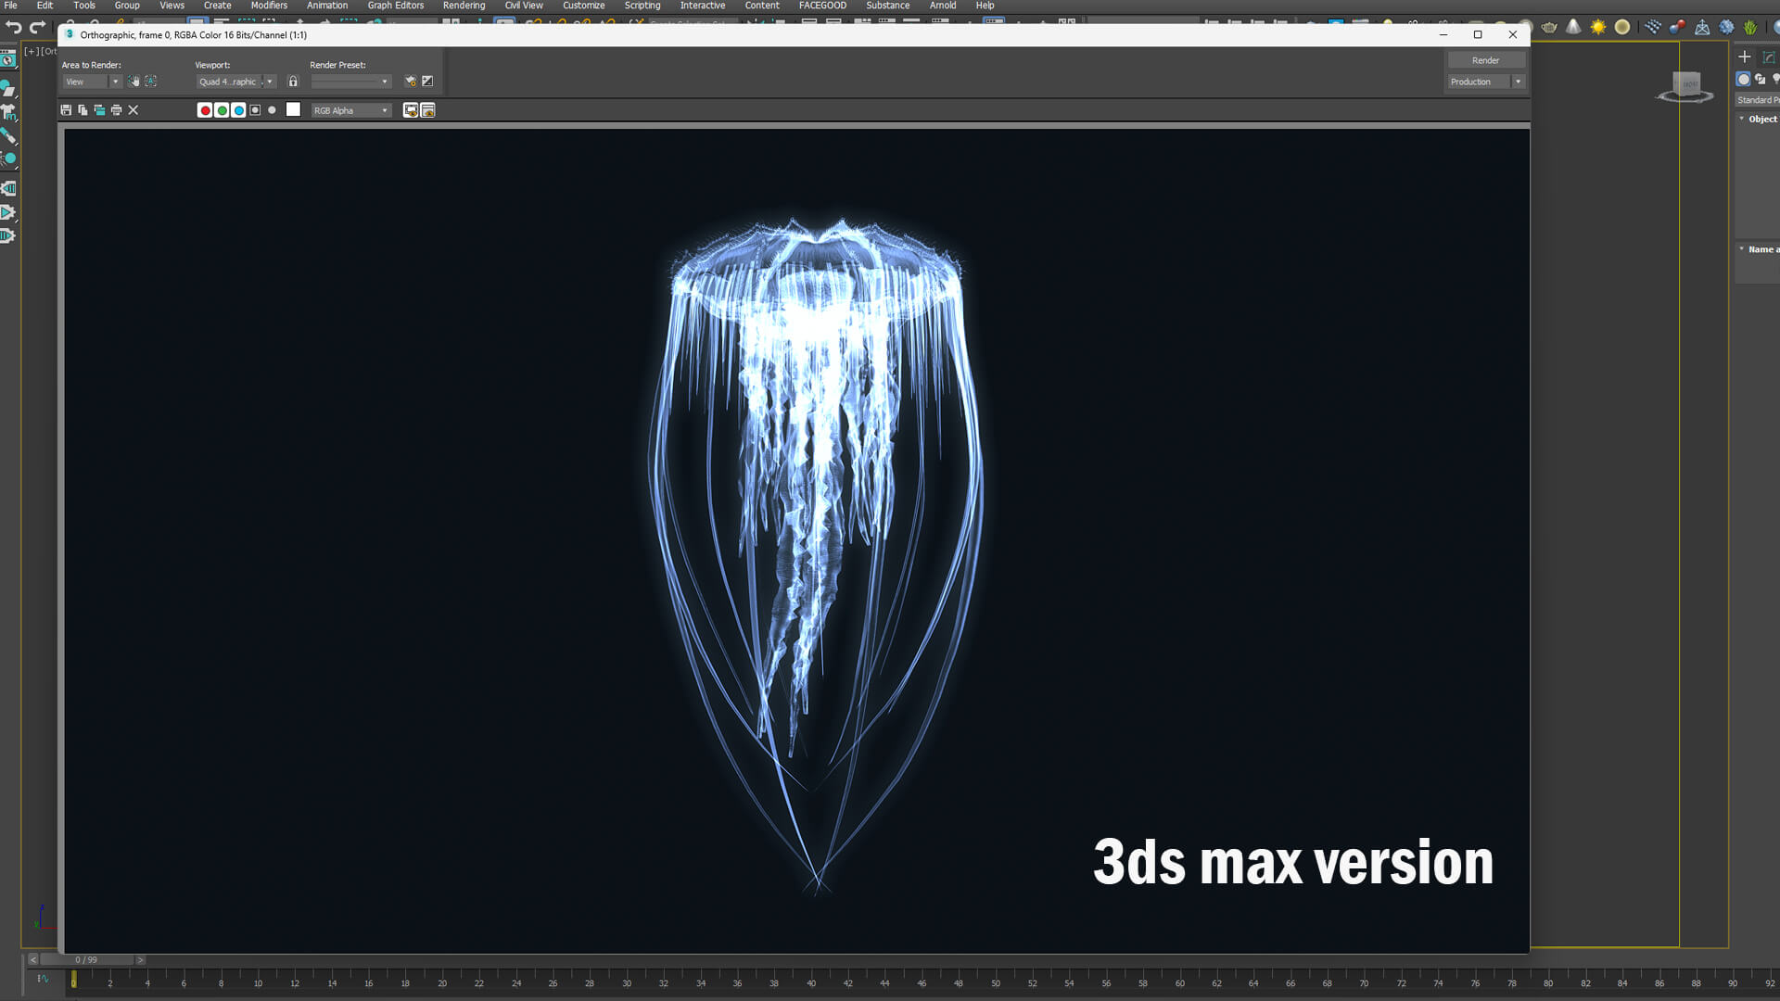Screen dimensions: 1780x1001
Task: Toggle the red channel display
Action: pos(205,110)
